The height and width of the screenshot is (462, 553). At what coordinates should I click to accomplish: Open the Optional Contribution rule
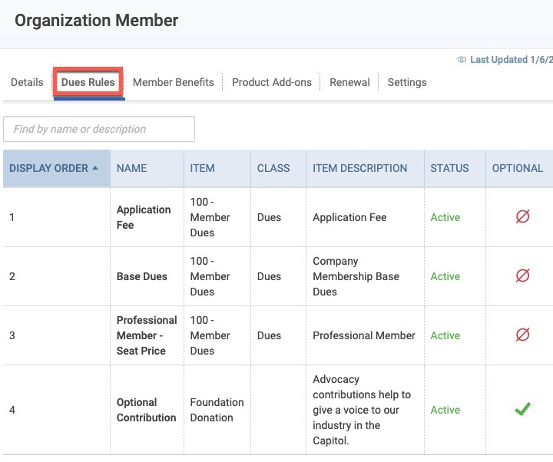tap(146, 410)
